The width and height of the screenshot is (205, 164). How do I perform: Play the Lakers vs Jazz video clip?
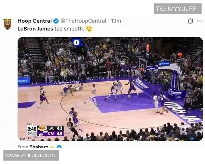pos(110,89)
